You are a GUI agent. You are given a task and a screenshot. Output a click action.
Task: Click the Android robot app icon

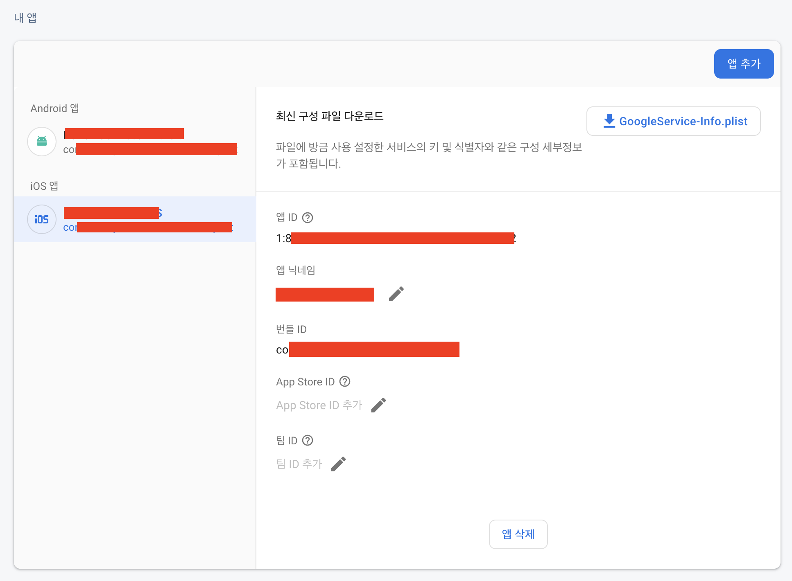(42, 142)
